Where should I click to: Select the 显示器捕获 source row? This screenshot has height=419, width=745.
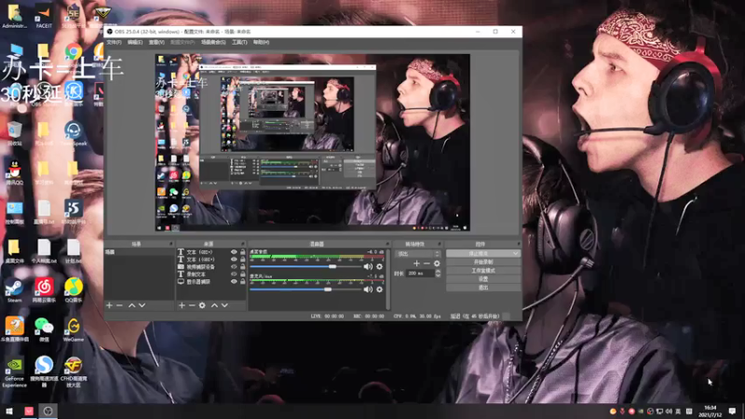pos(211,282)
